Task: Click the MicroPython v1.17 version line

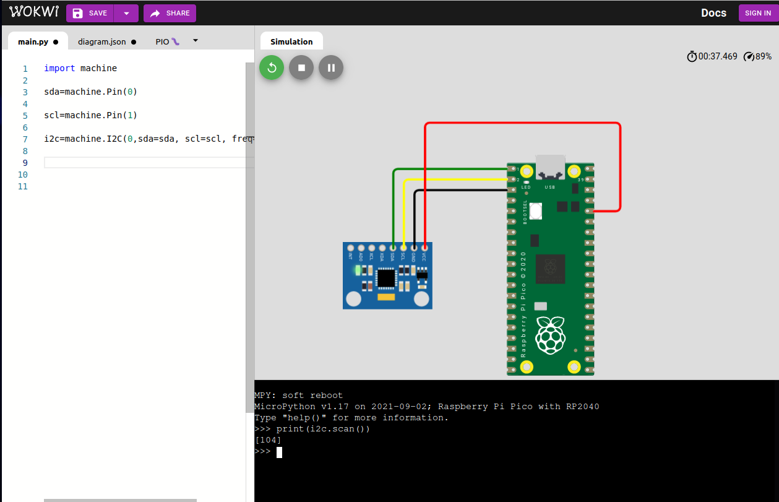Action: tap(426, 407)
